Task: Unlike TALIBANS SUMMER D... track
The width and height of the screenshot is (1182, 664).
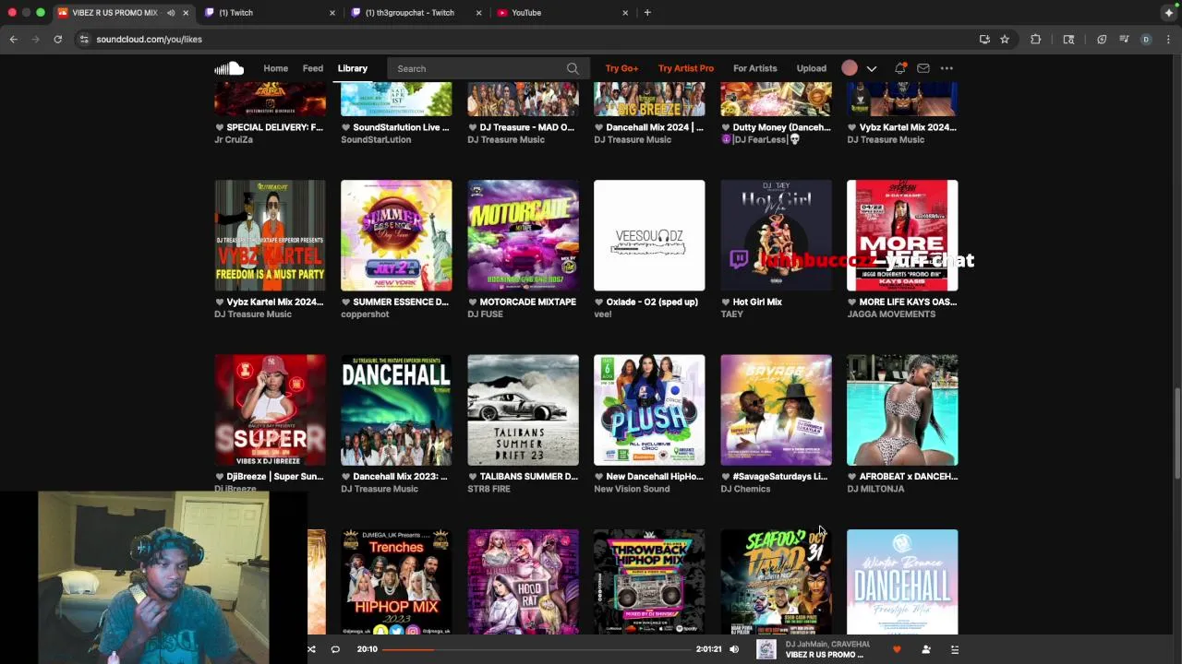Action: (473, 477)
